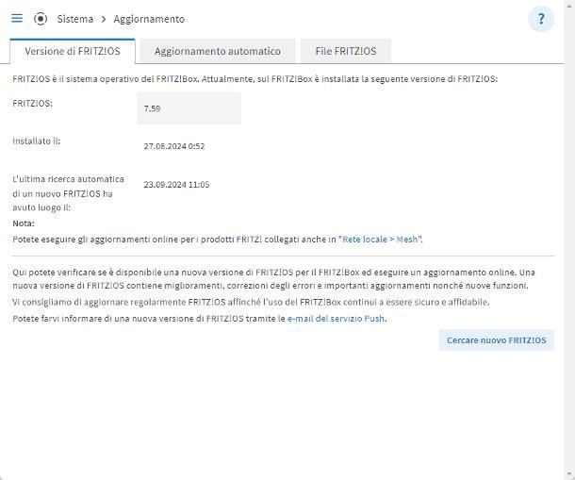
Task: Go to Sistema breadcrumb
Action: point(74,19)
